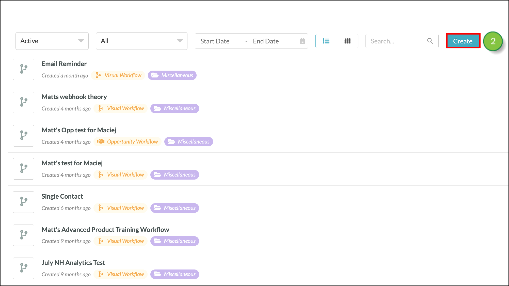Click the July NH Analytics Test icon

(23, 268)
